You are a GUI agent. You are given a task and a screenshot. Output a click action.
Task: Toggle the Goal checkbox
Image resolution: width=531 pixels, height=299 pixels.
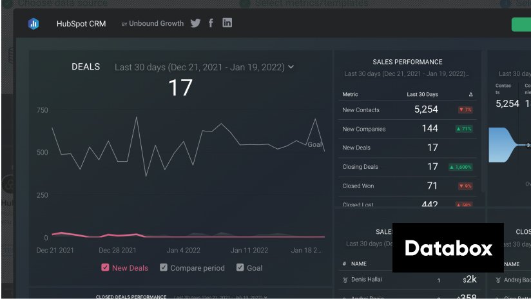pyautogui.click(x=240, y=267)
